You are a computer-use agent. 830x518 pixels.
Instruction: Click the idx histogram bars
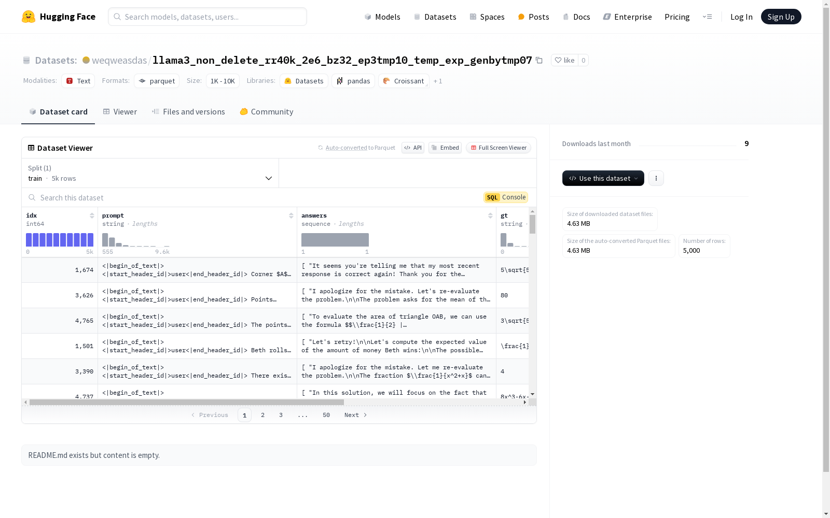pyautogui.click(x=60, y=239)
